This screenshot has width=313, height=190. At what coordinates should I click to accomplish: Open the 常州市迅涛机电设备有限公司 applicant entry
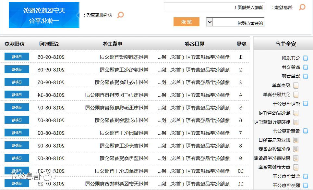[117, 108]
